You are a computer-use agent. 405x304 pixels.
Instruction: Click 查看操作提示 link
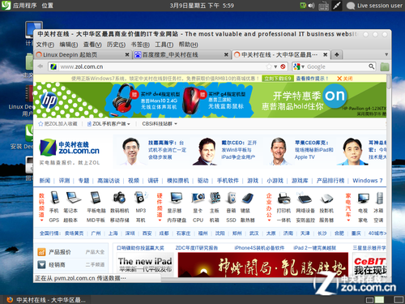point(312,79)
